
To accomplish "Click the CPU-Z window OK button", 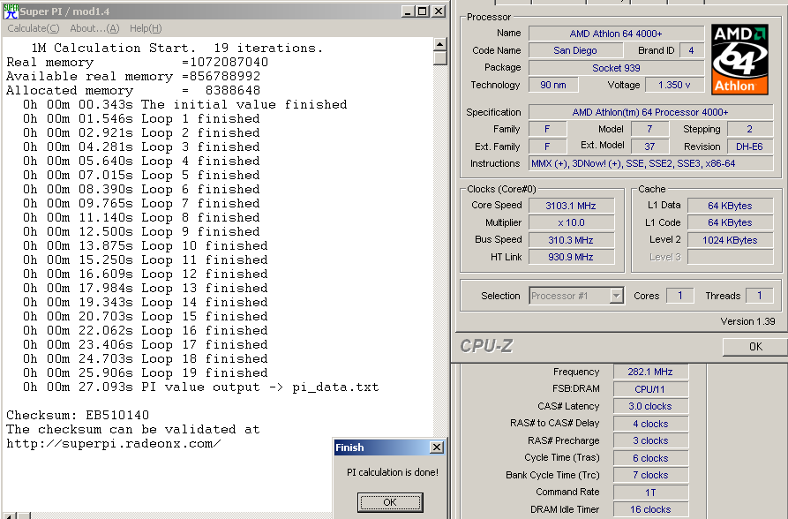I will click(754, 347).
